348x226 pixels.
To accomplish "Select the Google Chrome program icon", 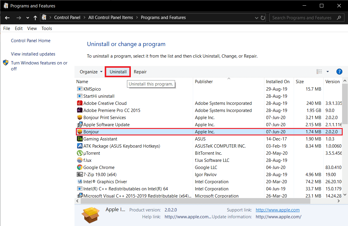I will [x=80, y=167].
